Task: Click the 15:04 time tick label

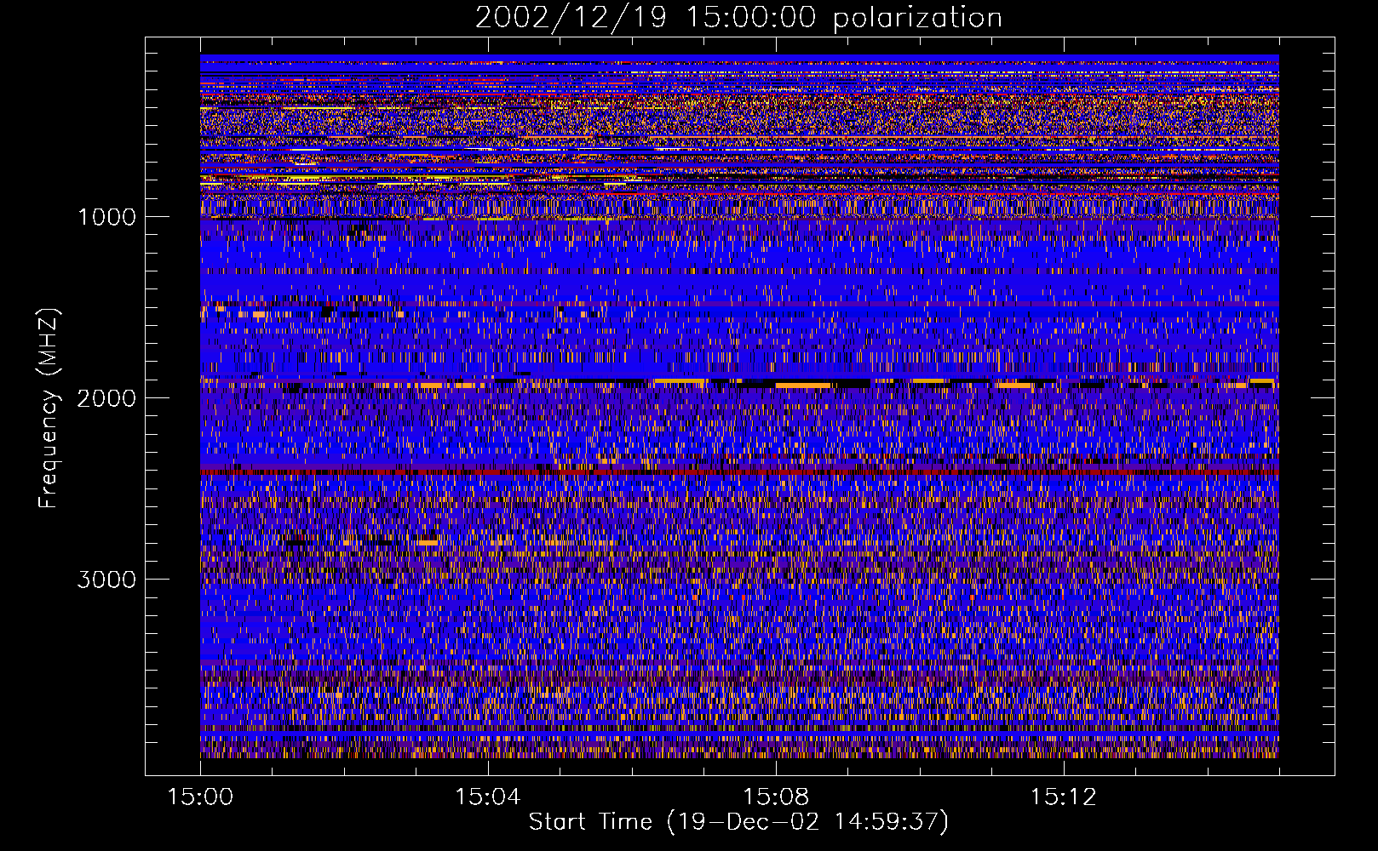Action: coord(487,797)
